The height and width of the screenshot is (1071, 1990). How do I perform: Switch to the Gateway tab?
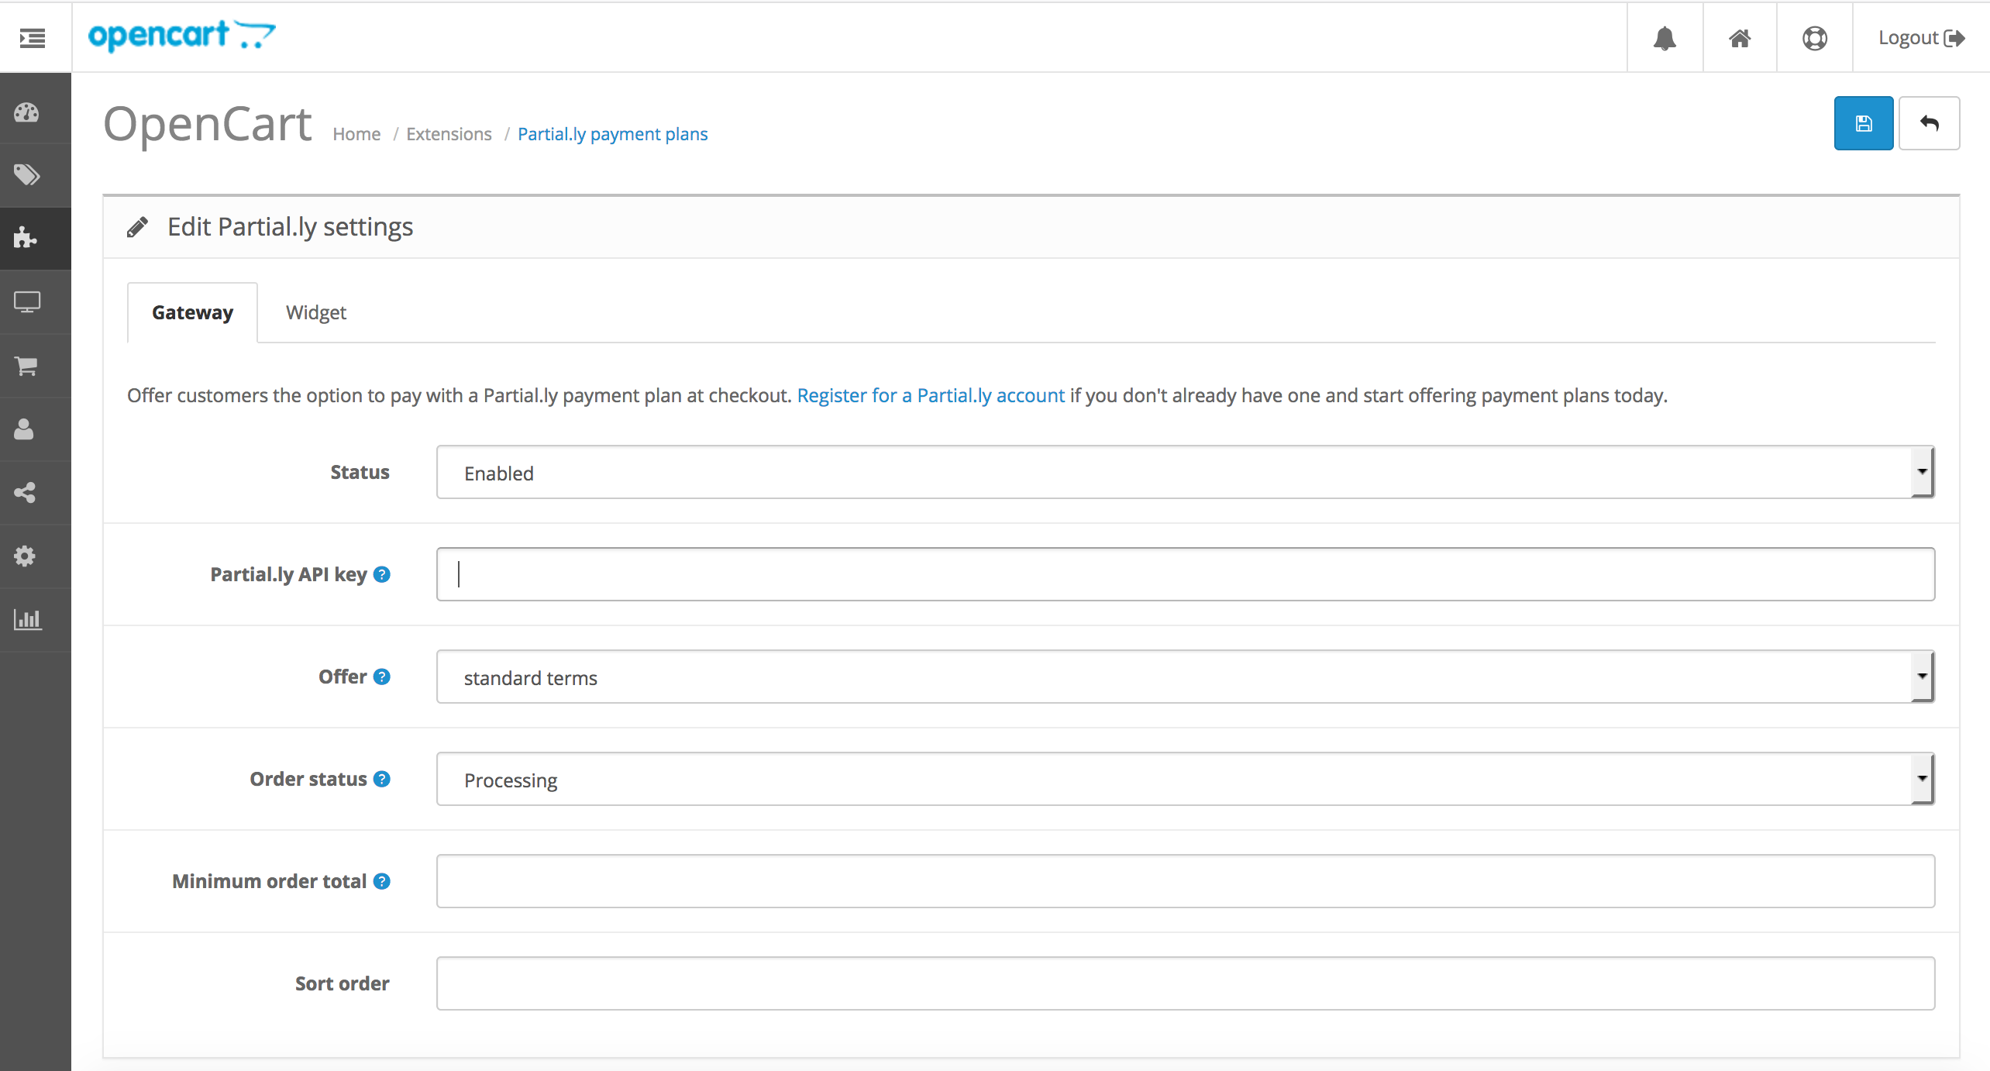pos(192,312)
